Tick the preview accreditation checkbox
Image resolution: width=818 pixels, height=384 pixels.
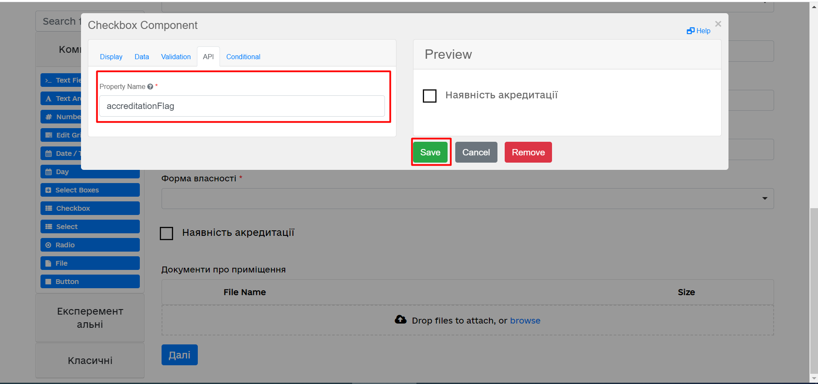(x=429, y=96)
